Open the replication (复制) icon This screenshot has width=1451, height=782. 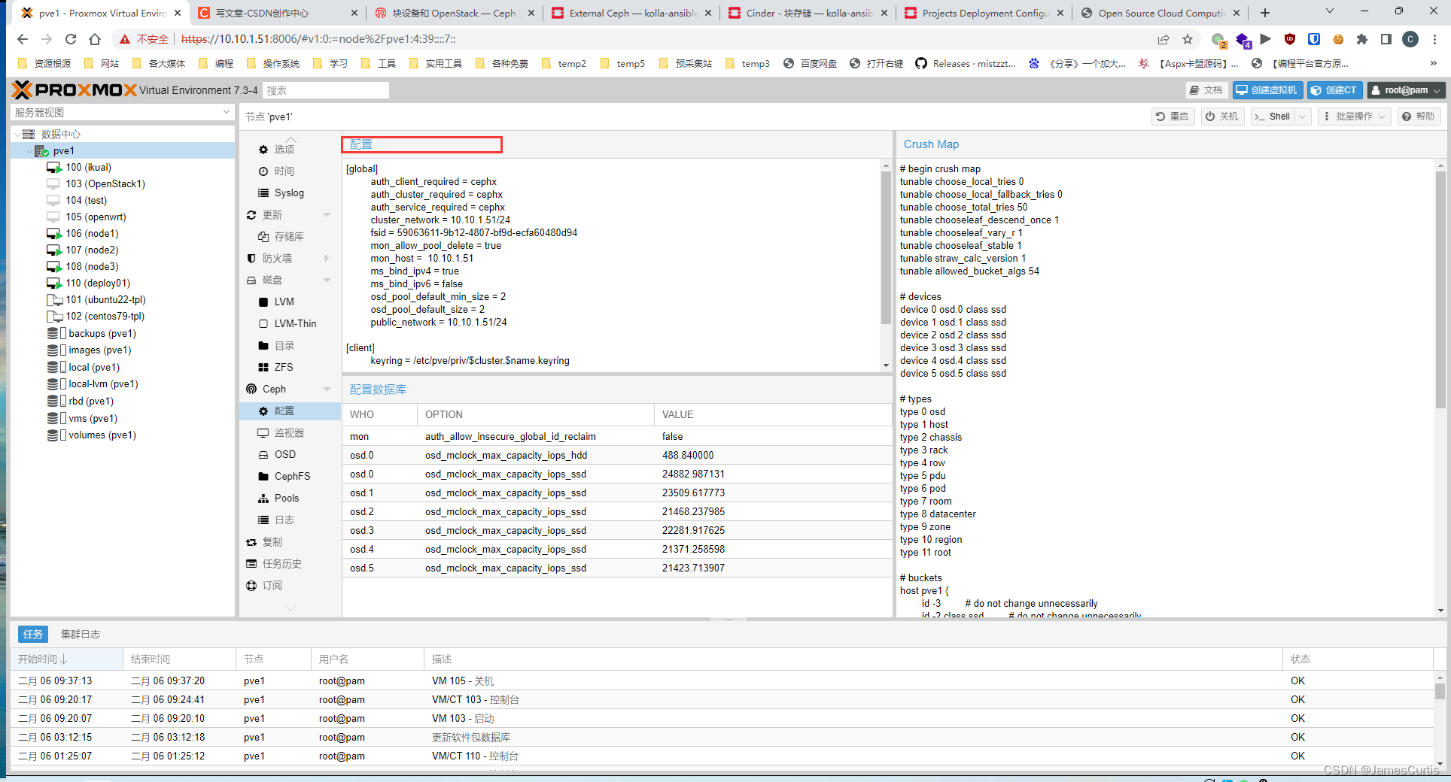[x=251, y=542]
